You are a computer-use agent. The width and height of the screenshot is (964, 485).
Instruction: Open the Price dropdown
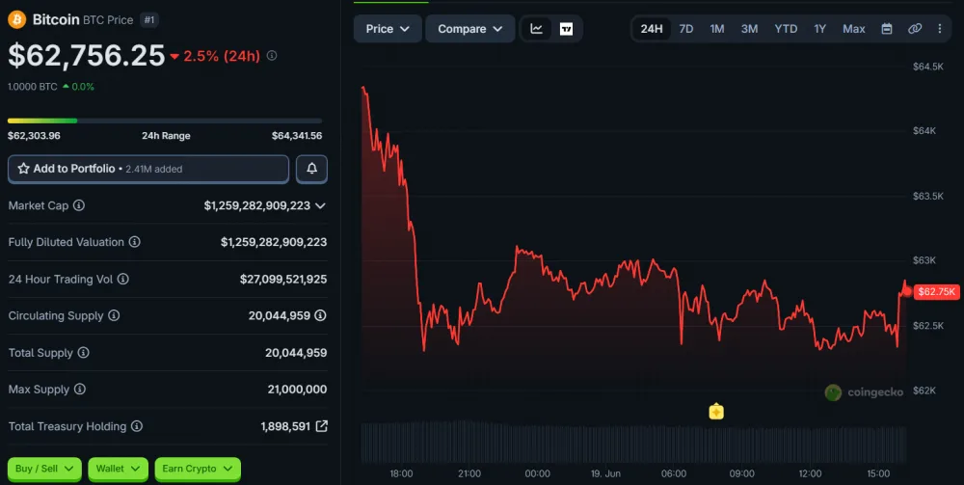pos(388,29)
